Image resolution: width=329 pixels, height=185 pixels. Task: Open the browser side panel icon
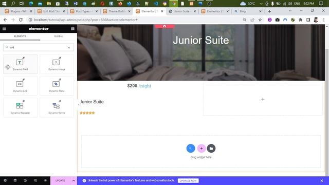(308, 20)
